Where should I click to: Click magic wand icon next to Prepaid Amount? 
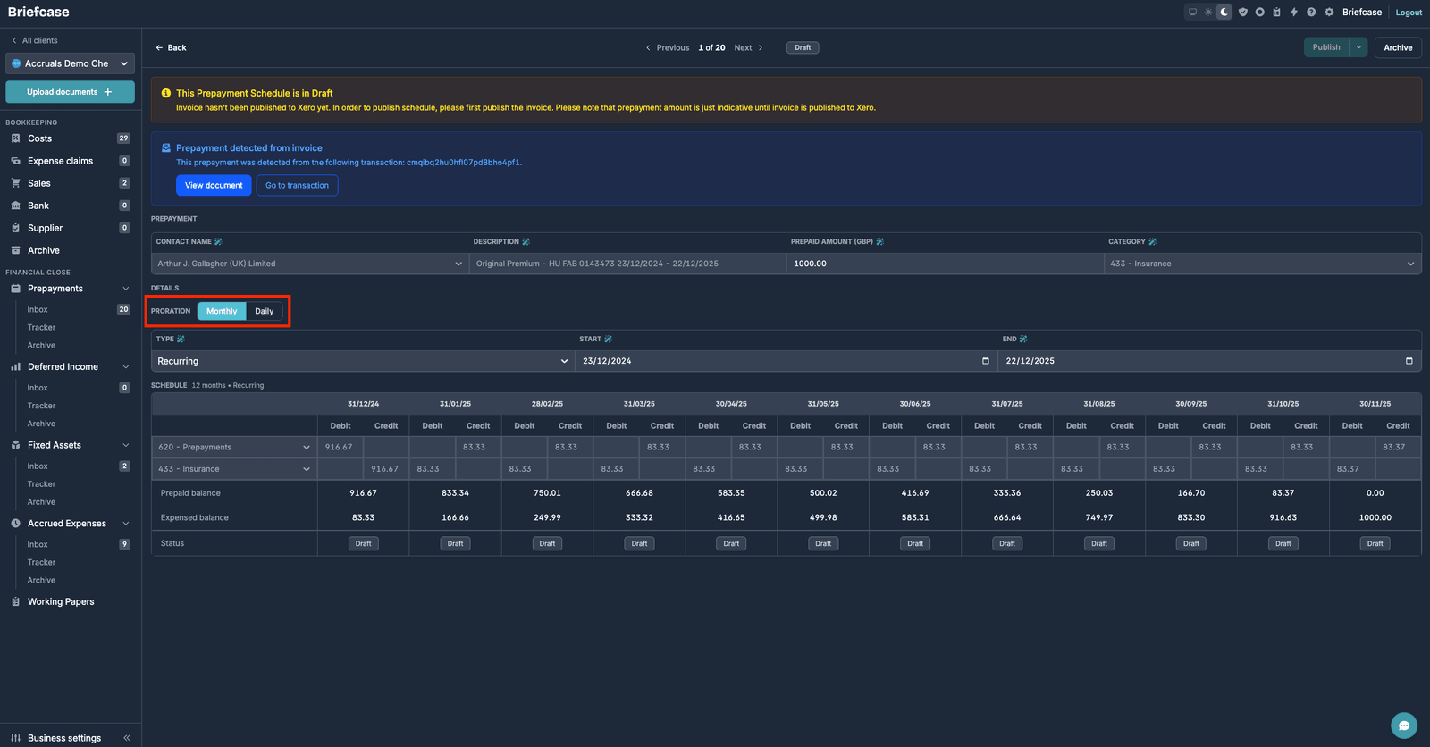(x=879, y=242)
